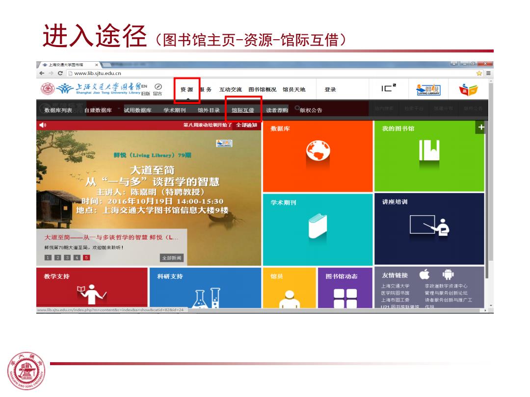Open the 服务 menu
Image resolution: width=530 pixels, height=397 pixels.
click(x=206, y=90)
